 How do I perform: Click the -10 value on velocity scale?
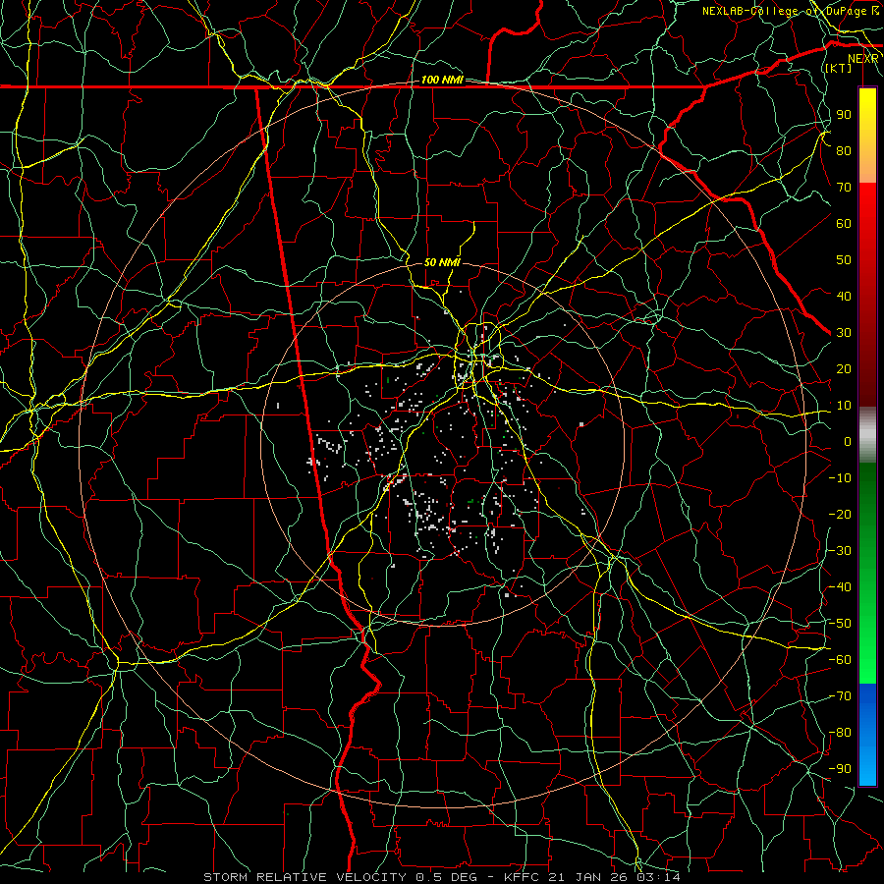[840, 478]
